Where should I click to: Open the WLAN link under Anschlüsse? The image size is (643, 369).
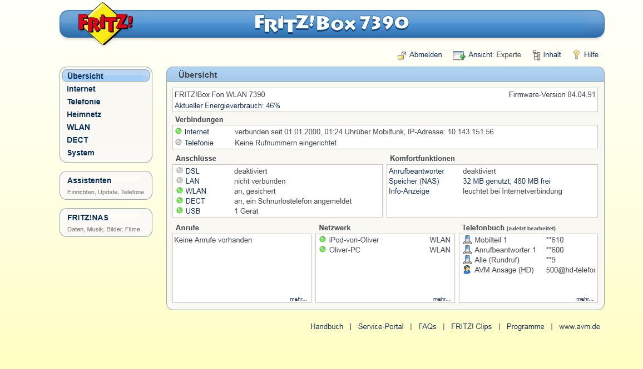[x=196, y=191]
